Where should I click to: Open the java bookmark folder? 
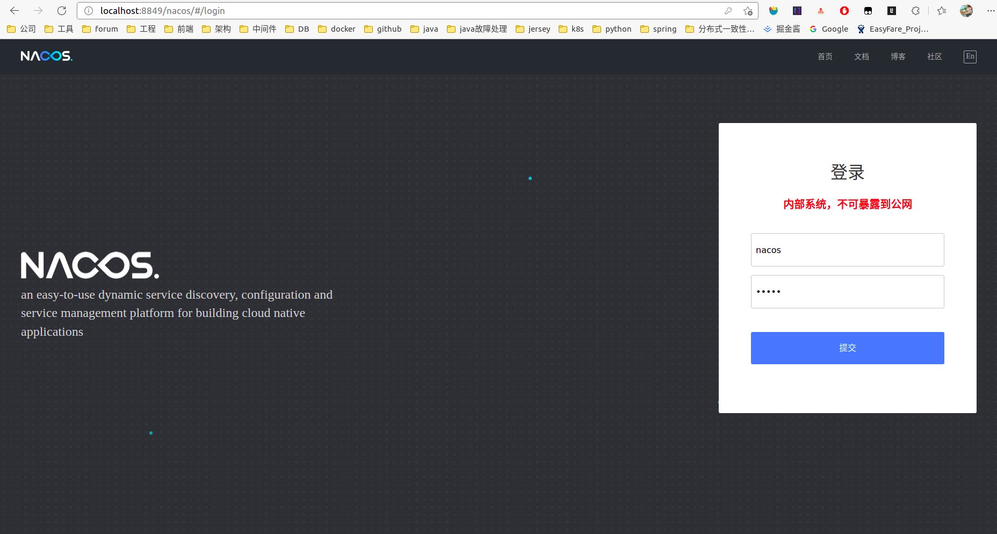pyautogui.click(x=424, y=29)
